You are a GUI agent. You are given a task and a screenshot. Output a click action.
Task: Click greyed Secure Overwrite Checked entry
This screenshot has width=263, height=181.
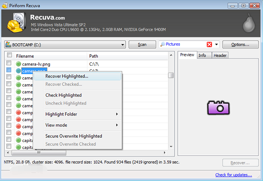pyautogui.click(x=77, y=144)
